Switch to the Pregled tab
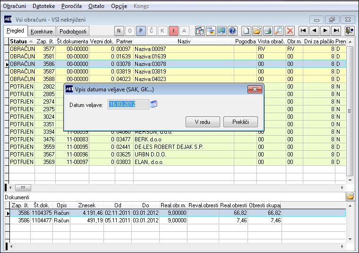359x253 pixels. click(x=15, y=31)
